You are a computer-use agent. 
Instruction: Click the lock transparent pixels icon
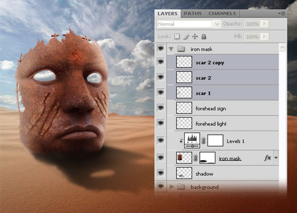(177, 37)
